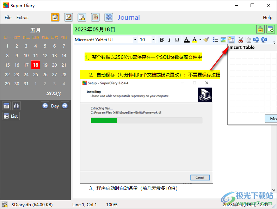
Task: Click the 周四 weekday header
Action: 36,37
